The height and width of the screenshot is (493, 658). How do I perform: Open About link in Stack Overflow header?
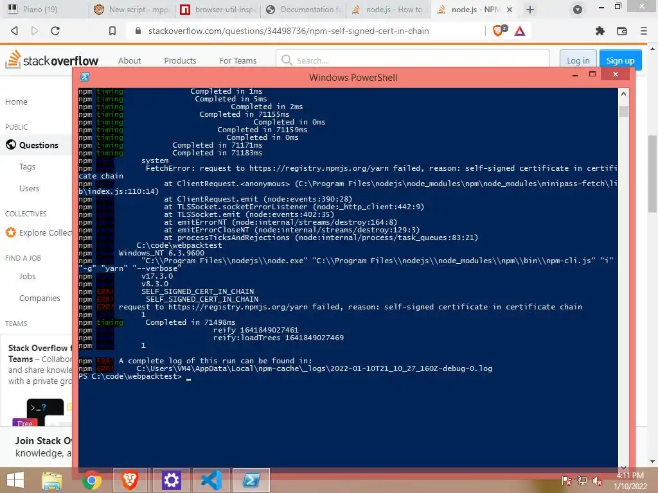[x=129, y=60]
